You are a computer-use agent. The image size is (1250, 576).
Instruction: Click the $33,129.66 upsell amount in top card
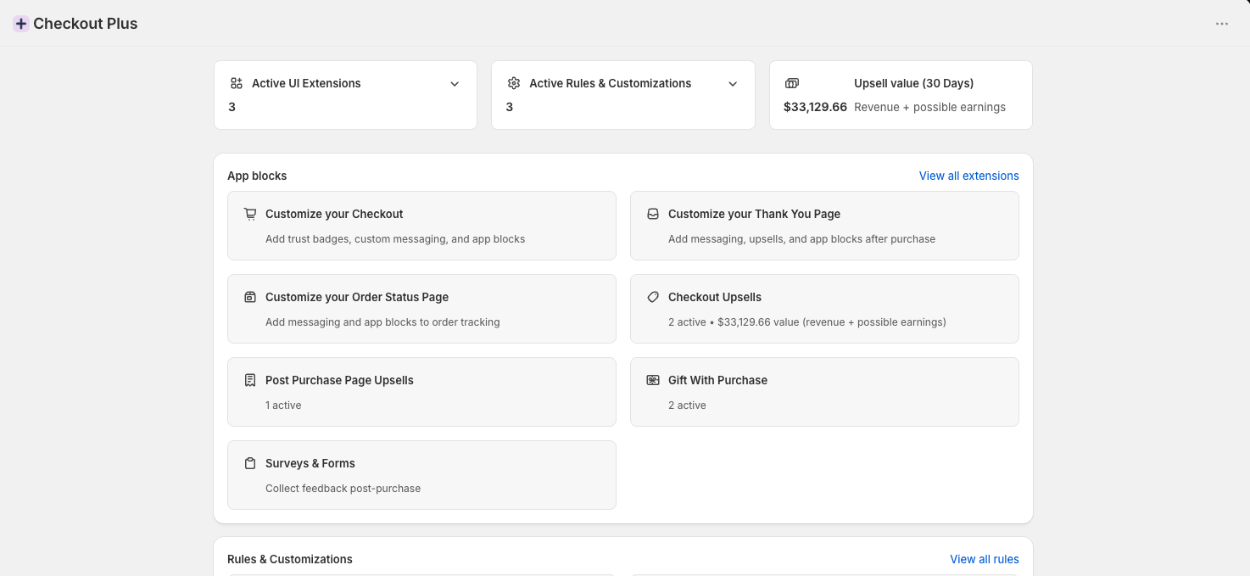tap(815, 107)
